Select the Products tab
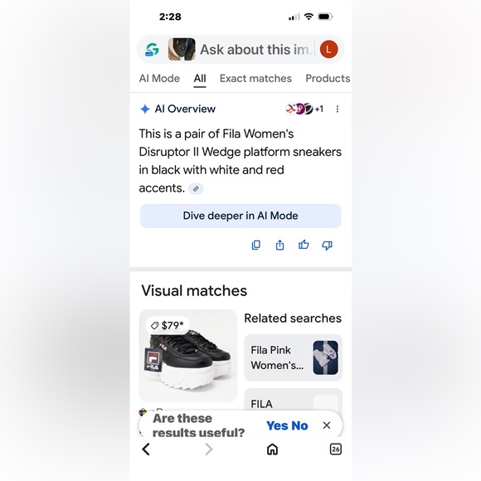Viewport: 481px width, 481px height. (x=328, y=79)
